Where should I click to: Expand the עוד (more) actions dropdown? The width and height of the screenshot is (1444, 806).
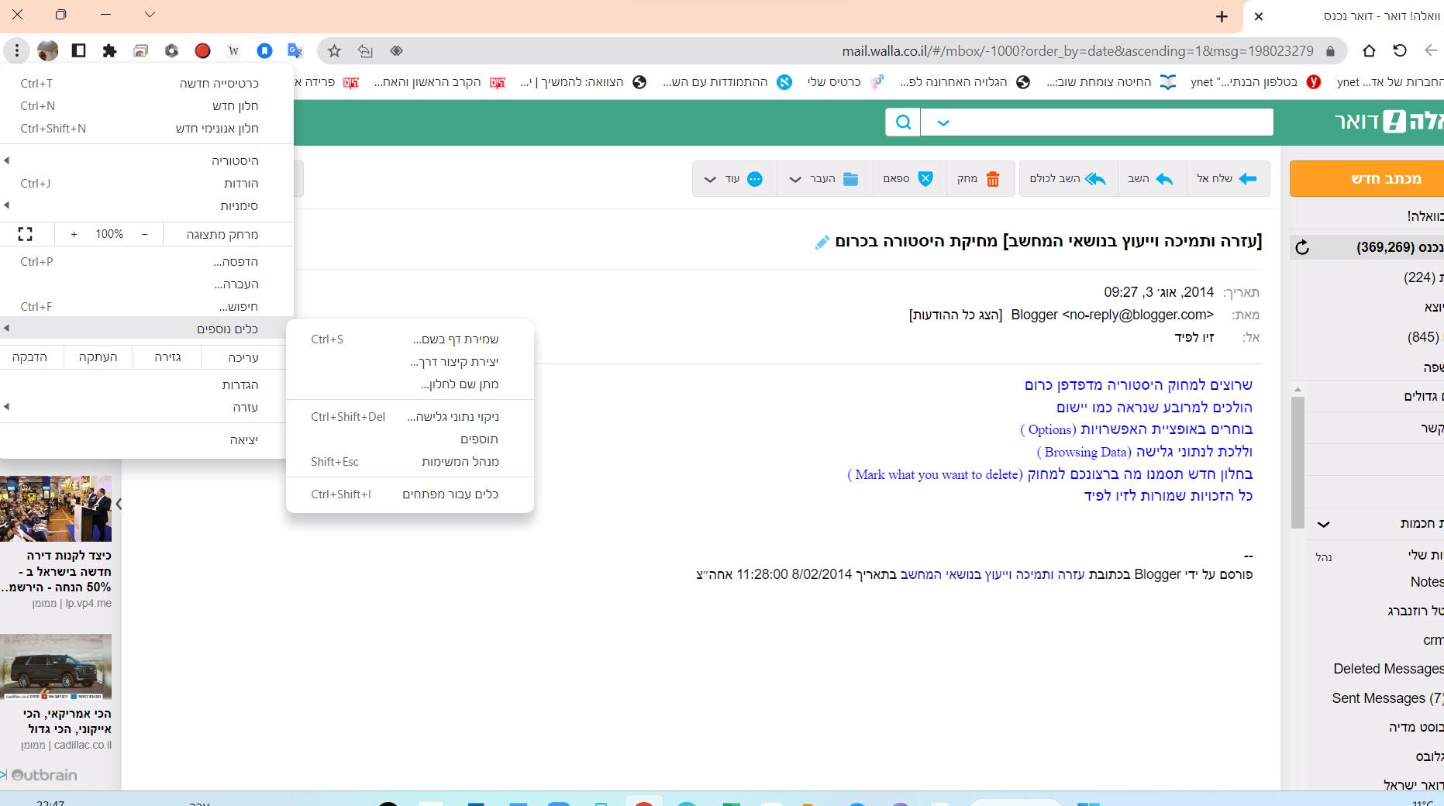coord(710,179)
